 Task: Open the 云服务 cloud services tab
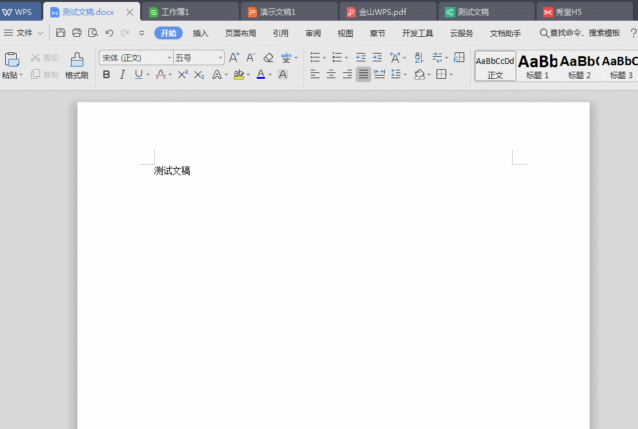(x=462, y=34)
